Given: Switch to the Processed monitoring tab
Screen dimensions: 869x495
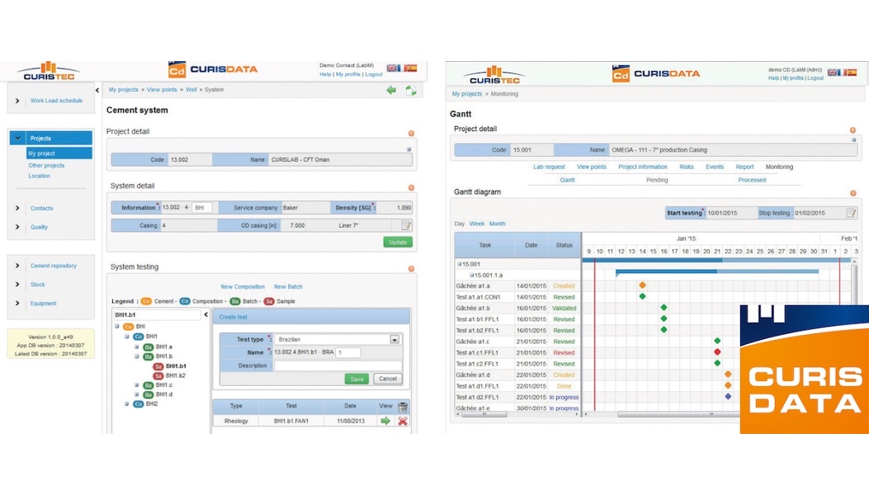Looking at the screenshot, I should coord(752,179).
